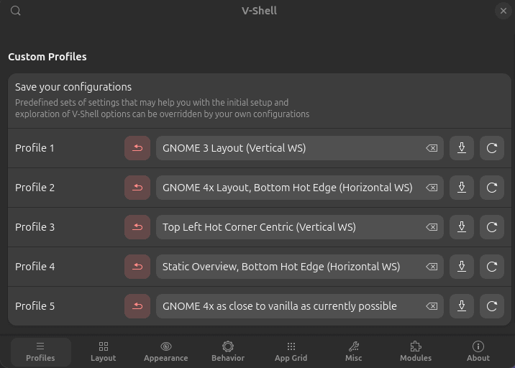Click the red reset button for Profile 1
515x368 pixels.
tap(137, 148)
